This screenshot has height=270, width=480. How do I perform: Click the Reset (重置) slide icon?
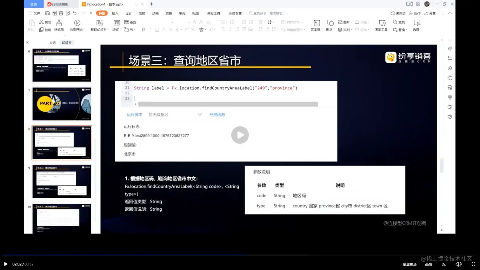[x=127, y=22]
